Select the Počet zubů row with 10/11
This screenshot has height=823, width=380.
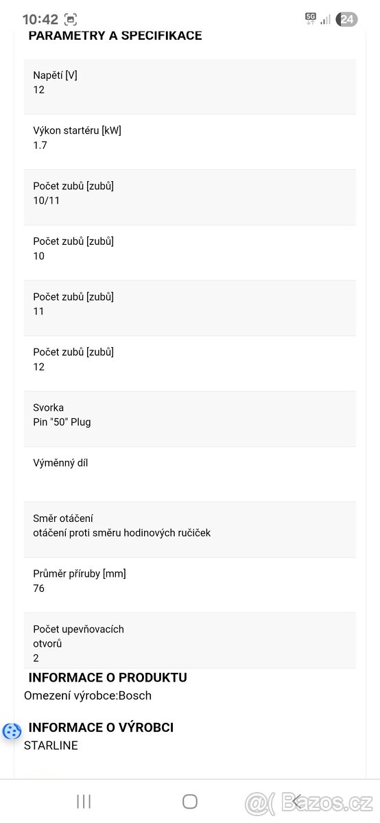[190, 198]
